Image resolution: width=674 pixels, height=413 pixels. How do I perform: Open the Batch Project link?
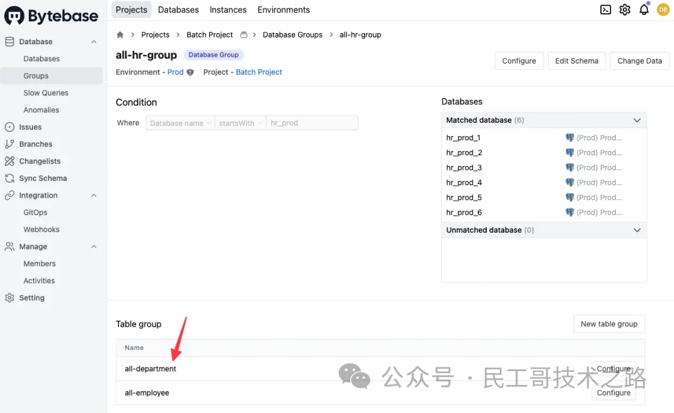click(x=259, y=72)
